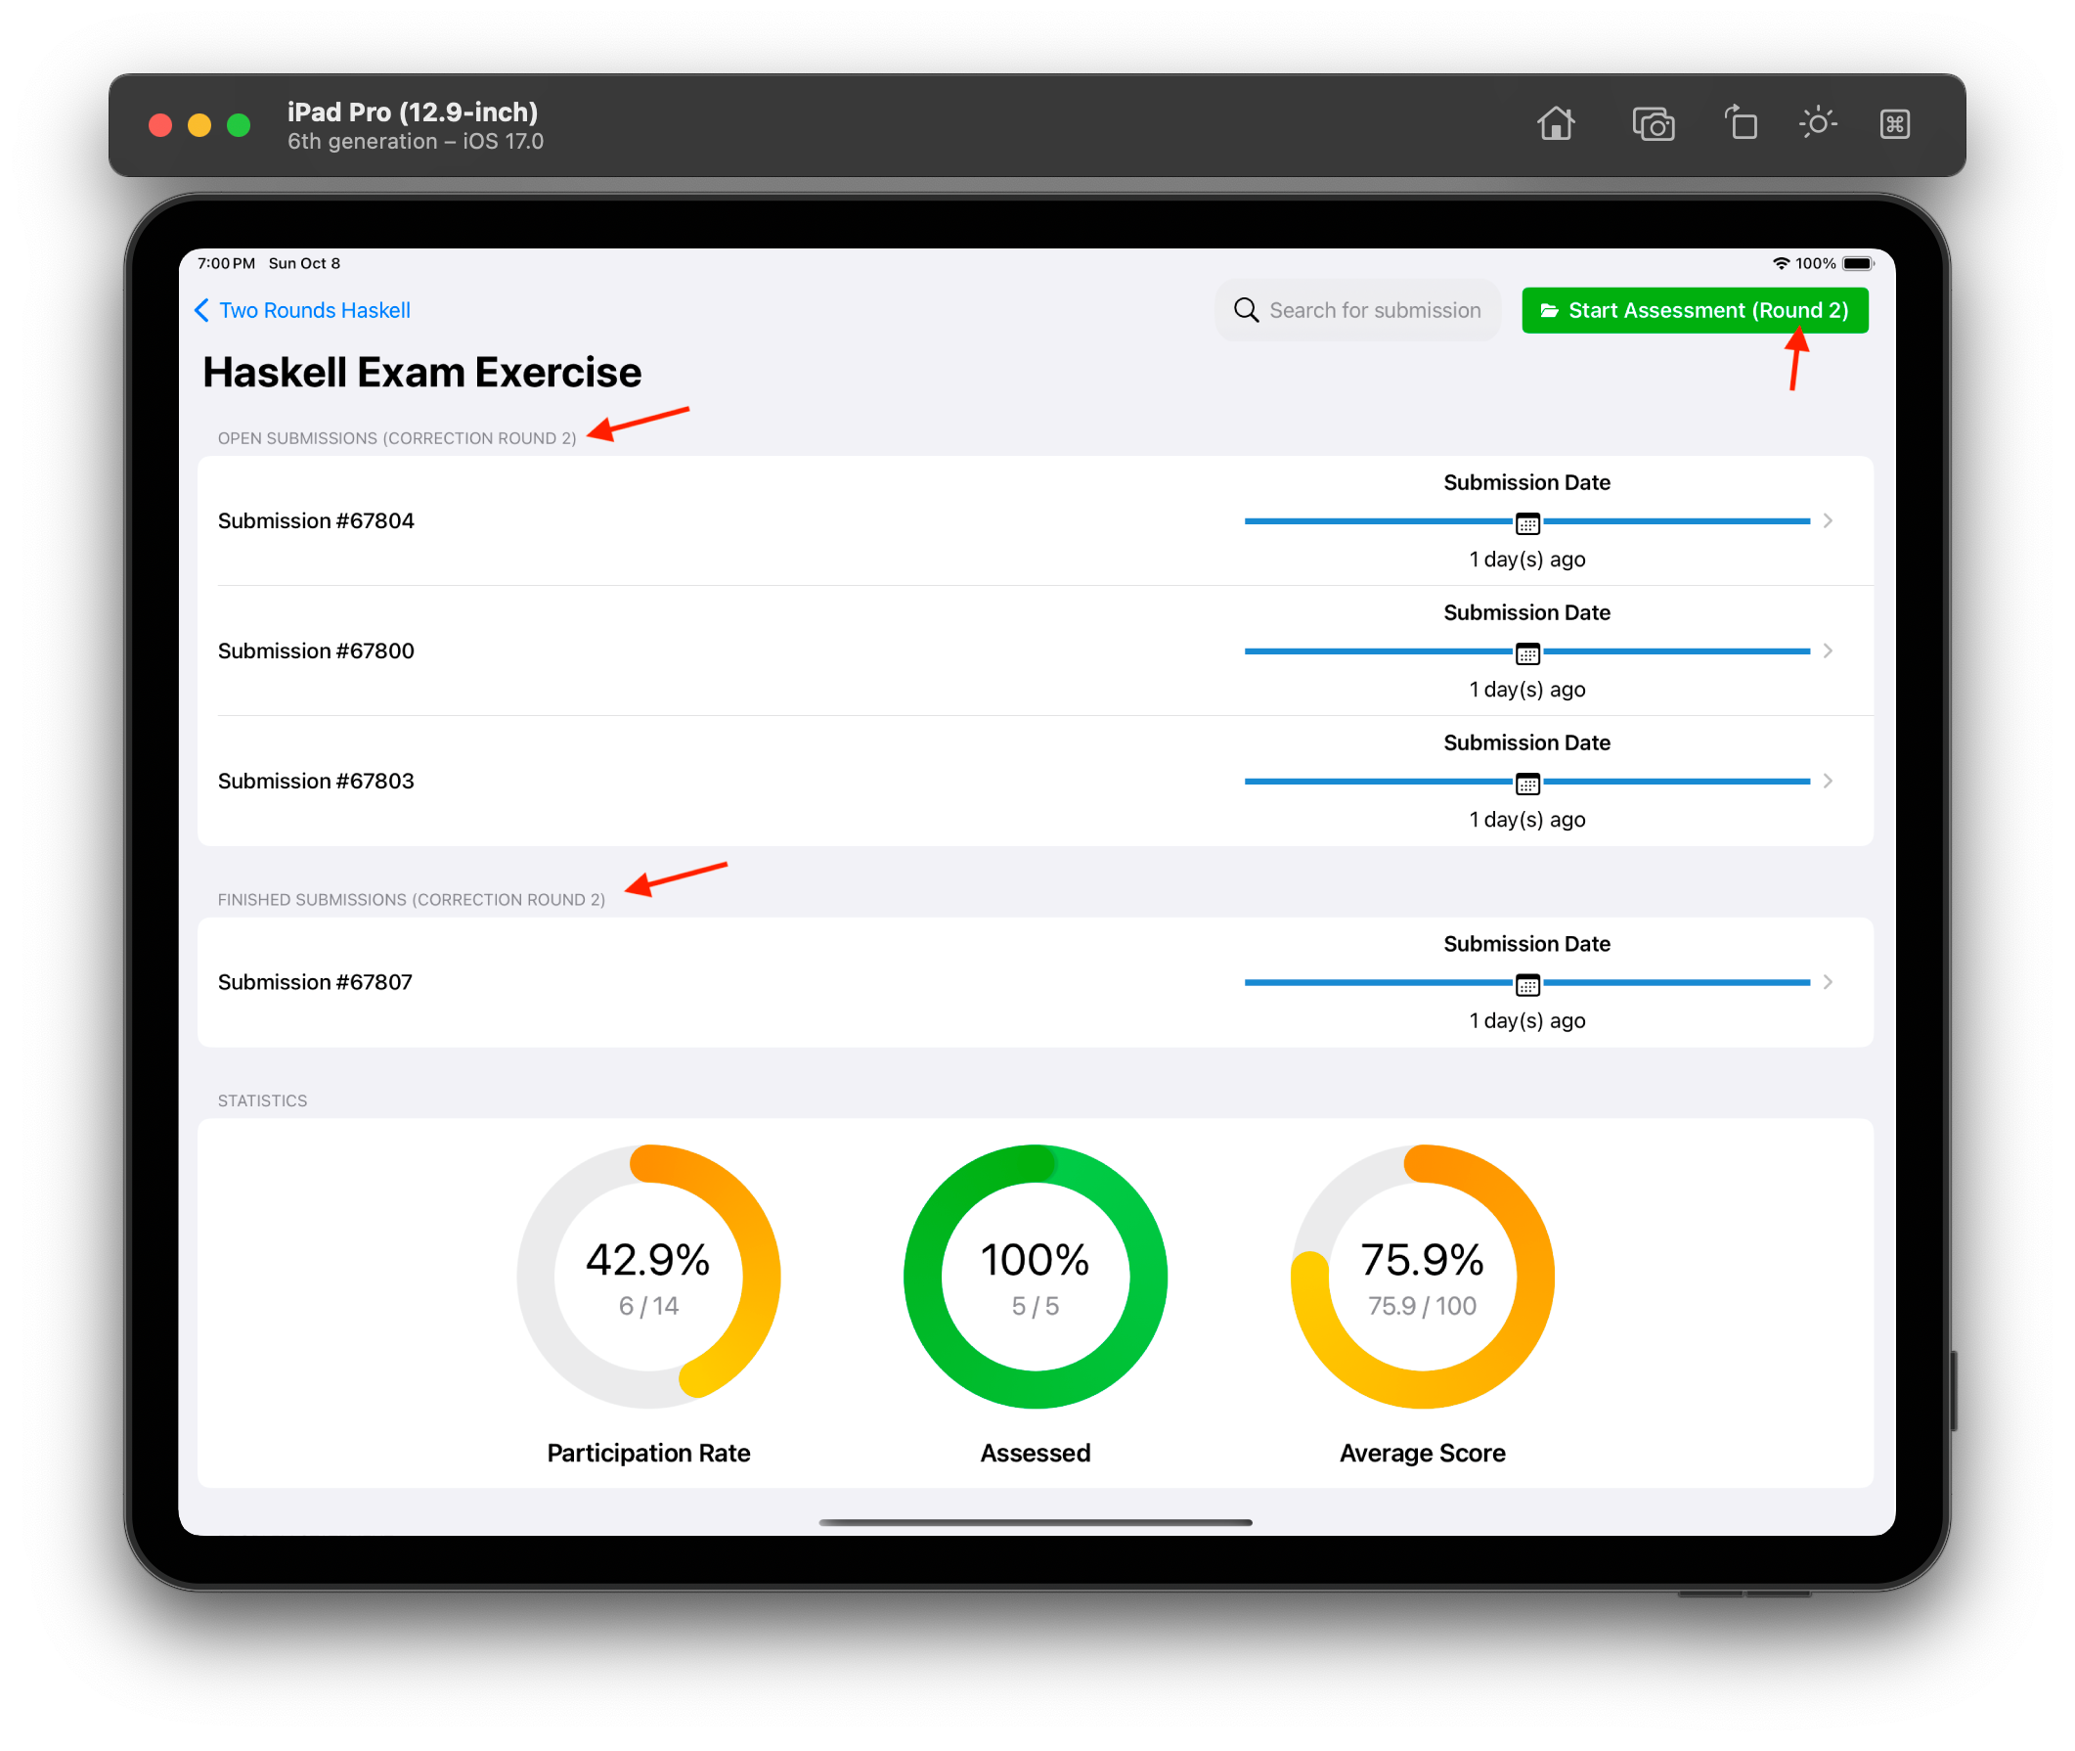
Task: Select the Submission #67803 row label
Action: [316, 781]
